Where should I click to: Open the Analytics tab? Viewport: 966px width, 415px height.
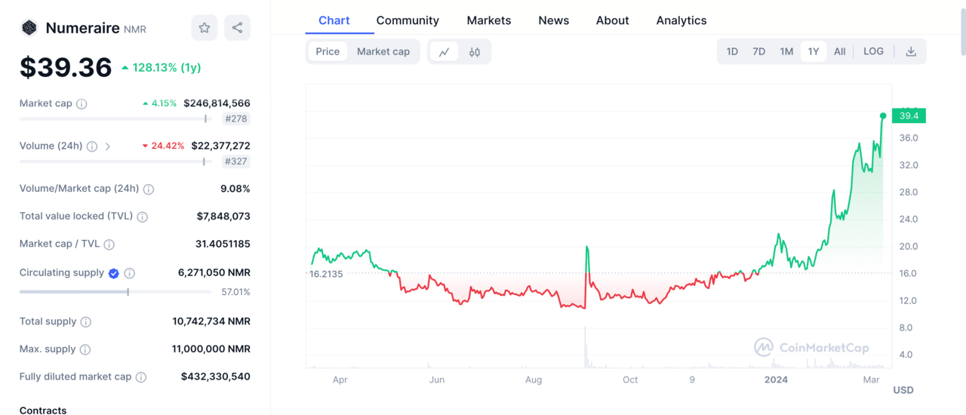[x=681, y=20]
